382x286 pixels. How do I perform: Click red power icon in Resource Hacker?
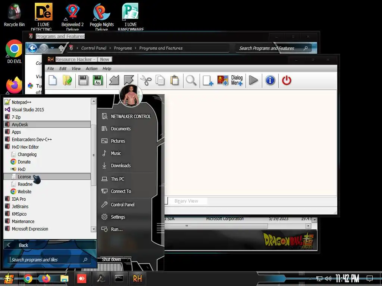click(286, 80)
